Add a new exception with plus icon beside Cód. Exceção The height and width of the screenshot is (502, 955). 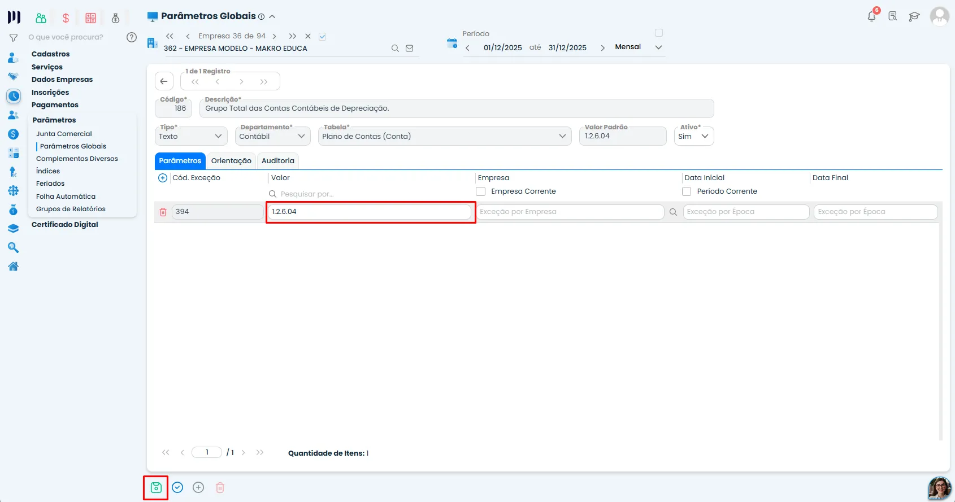163,178
